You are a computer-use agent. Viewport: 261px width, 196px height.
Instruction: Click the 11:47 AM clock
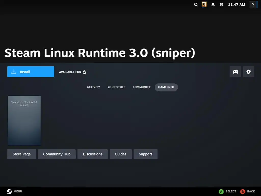pos(237,5)
